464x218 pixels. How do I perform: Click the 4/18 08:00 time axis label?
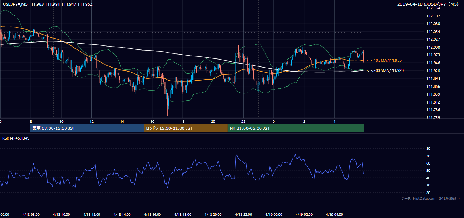pyautogui.click(x=30, y=215)
